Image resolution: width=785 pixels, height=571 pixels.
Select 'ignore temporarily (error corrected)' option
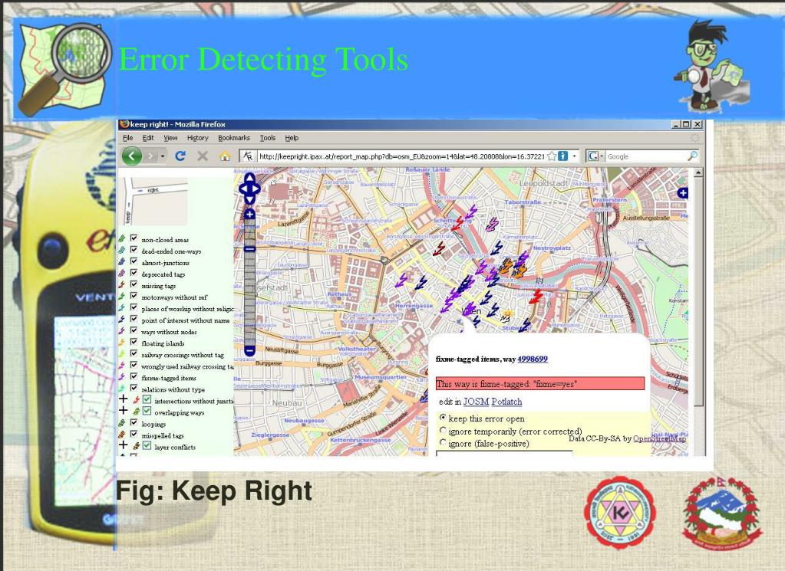pos(443,430)
